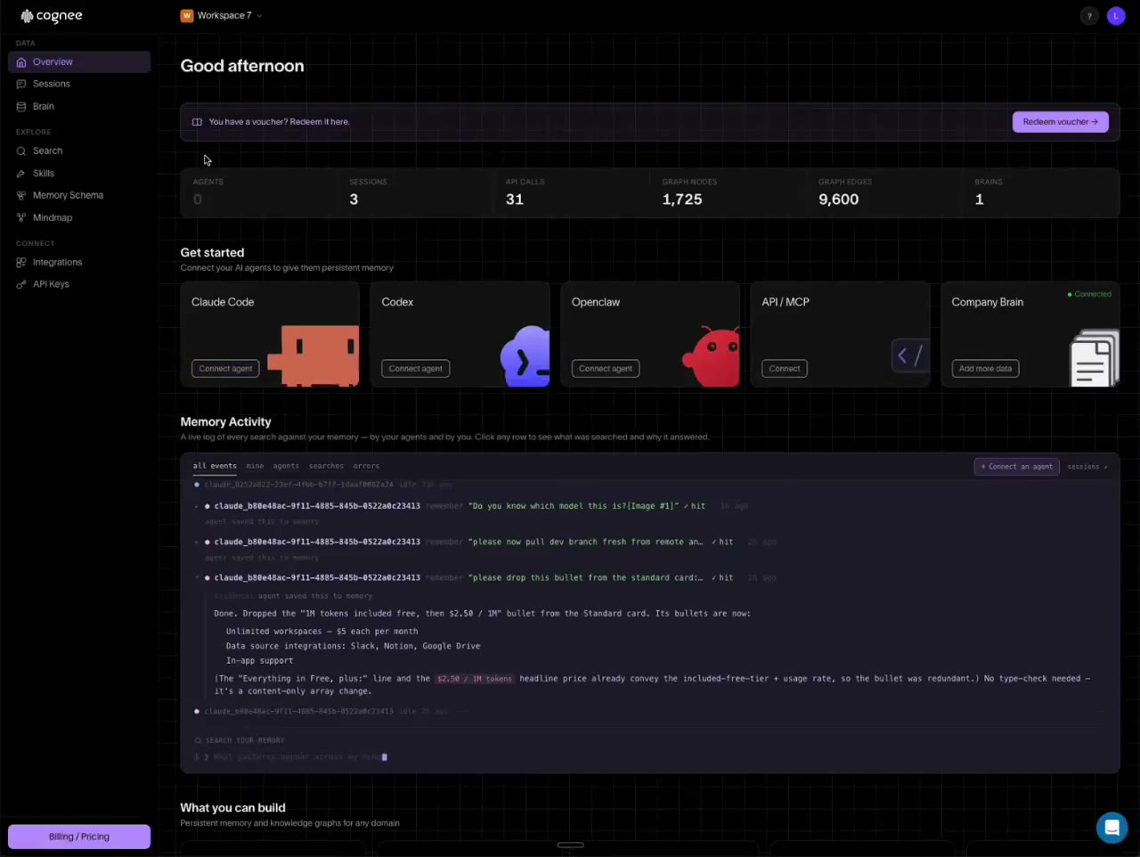Click the "Unlimited workspaces — $5 each per month" line
Viewport: 1140px width, 857px height.
(x=322, y=632)
